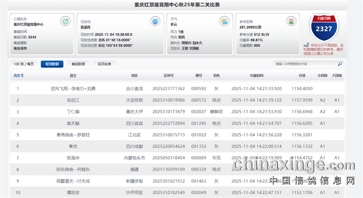
Task: Click the globe icon in release location card
Action: [x=155, y=21]
